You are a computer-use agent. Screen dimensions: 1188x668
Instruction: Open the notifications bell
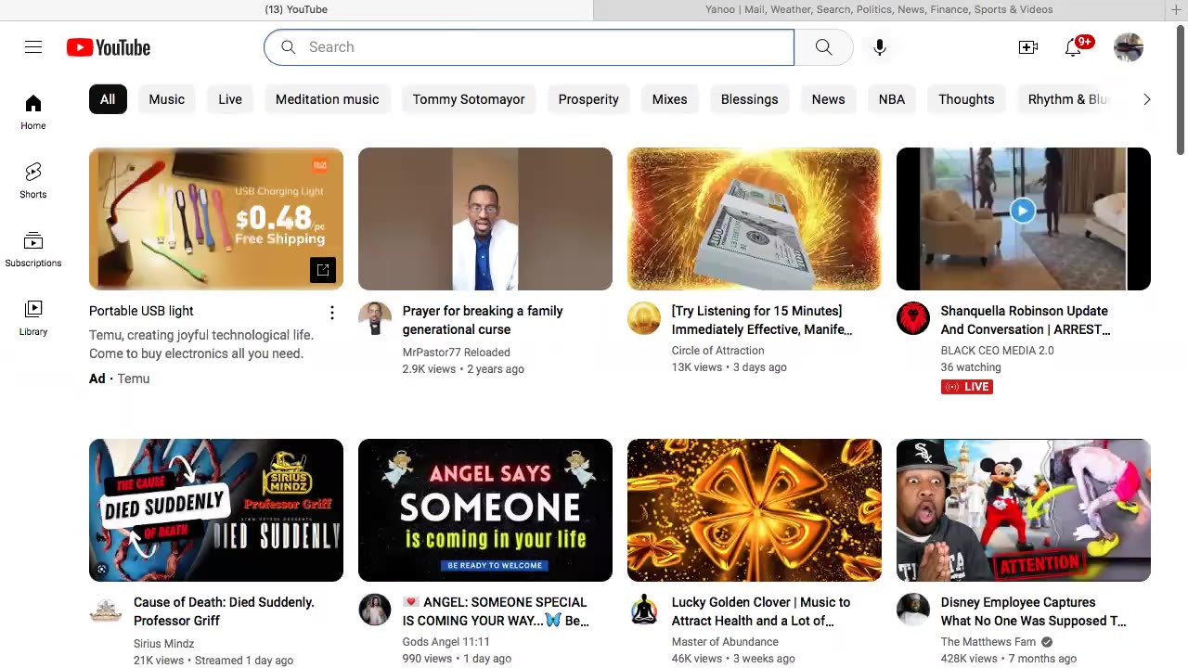tap(1074, 47)
